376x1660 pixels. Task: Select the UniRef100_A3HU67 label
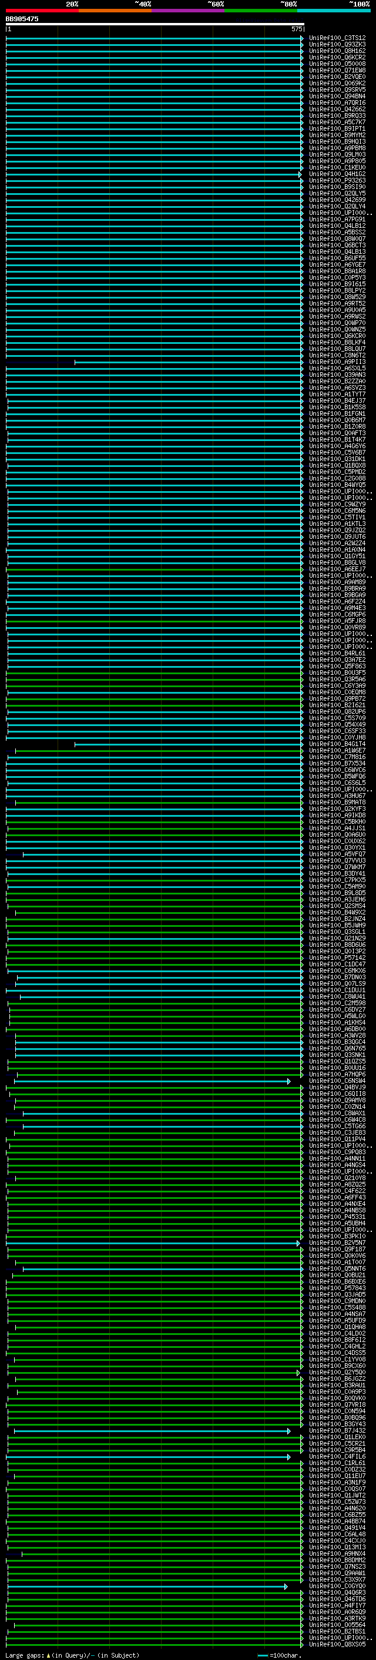pos(337,796)
